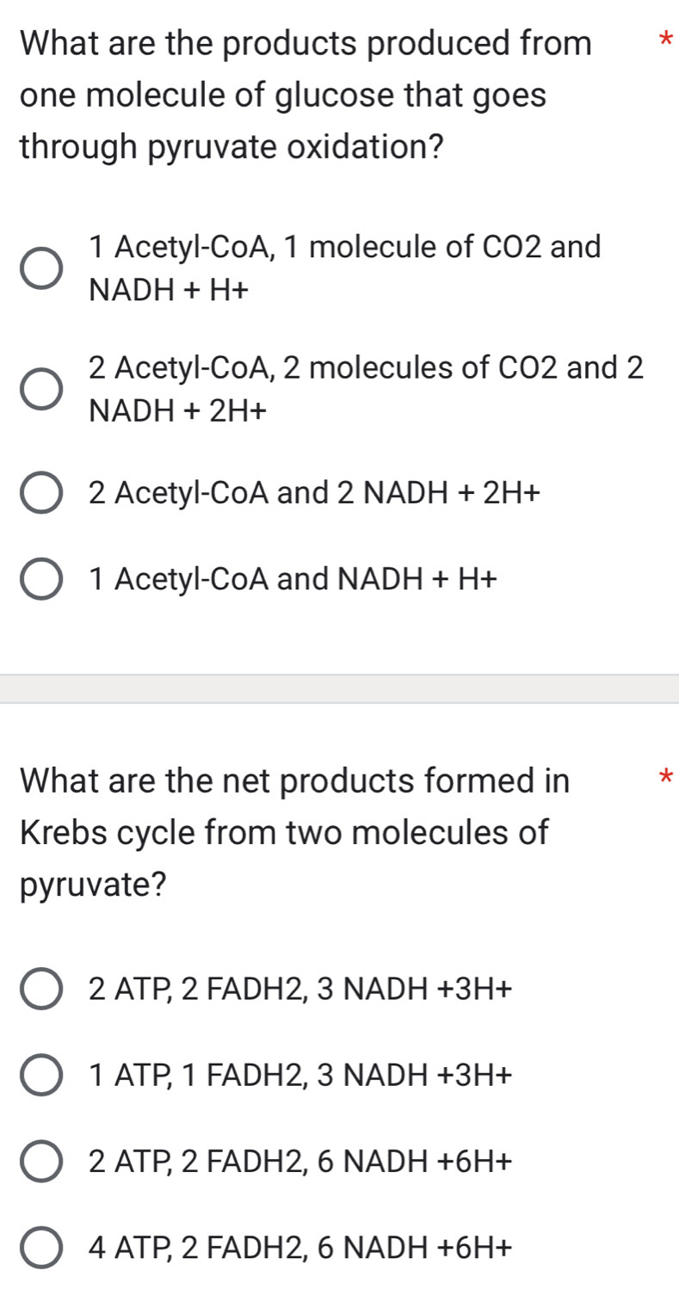Click the gray divider between the two questions

click(339, 686)
